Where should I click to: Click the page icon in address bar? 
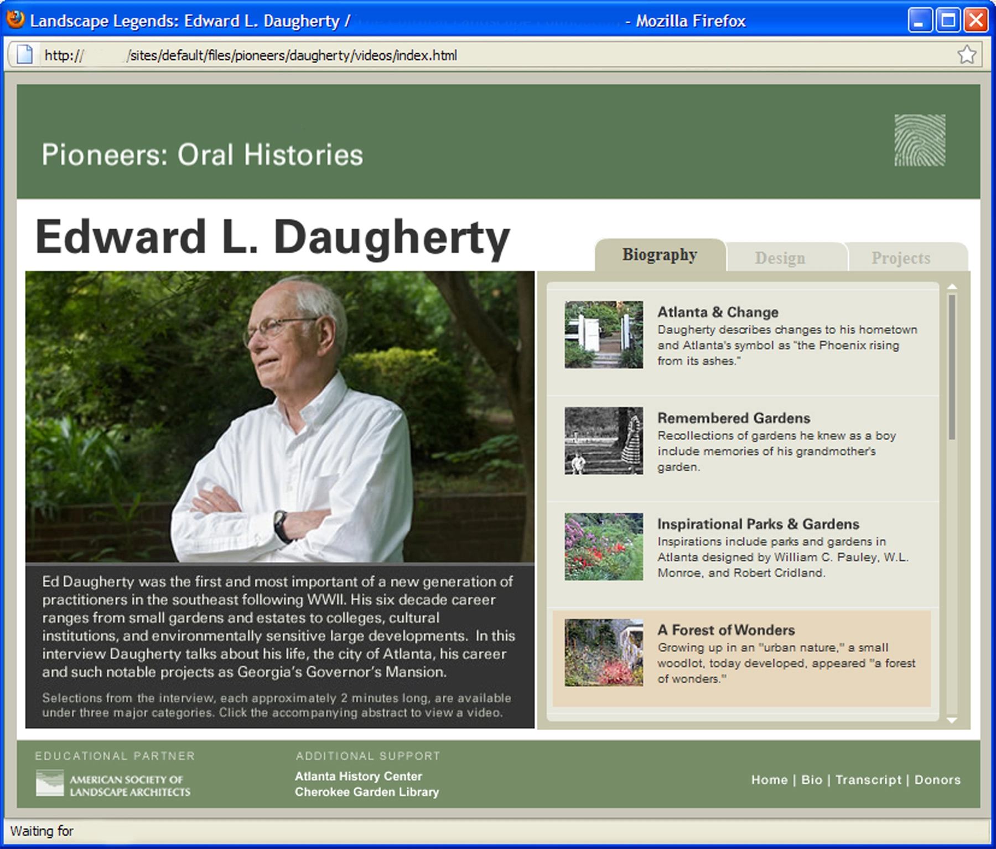coord(24,55)
